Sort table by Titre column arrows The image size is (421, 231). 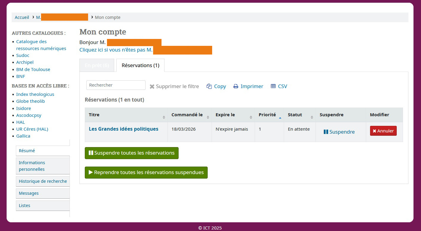[164, 117]
